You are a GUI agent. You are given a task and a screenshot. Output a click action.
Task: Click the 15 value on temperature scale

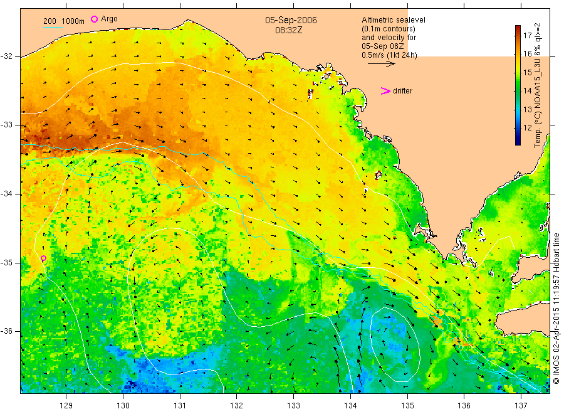[x=527, y=72]
